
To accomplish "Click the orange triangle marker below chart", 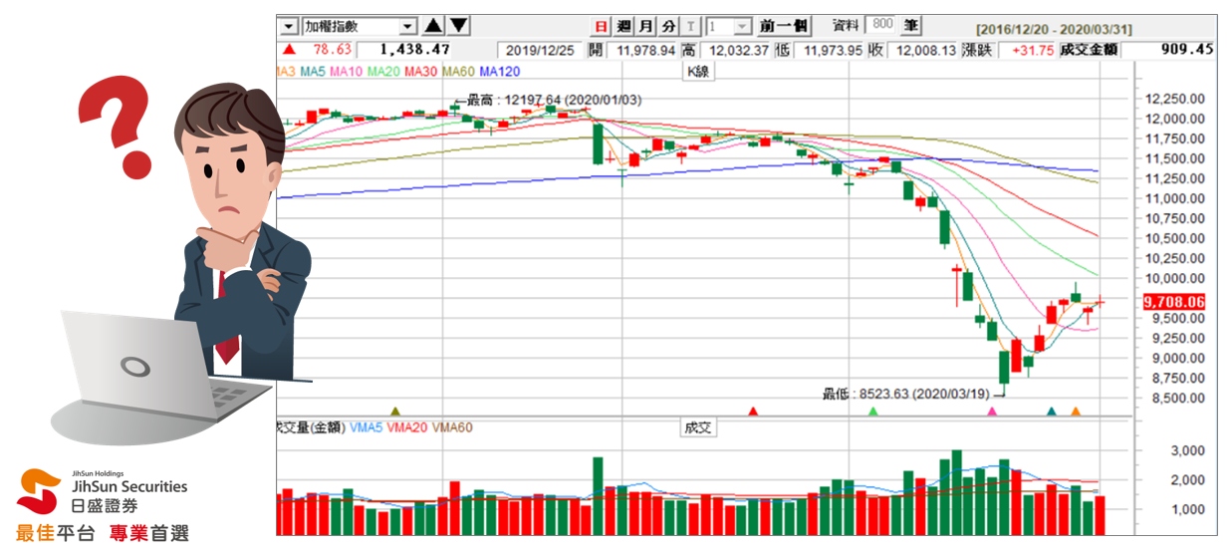I will click(1075, 411).
